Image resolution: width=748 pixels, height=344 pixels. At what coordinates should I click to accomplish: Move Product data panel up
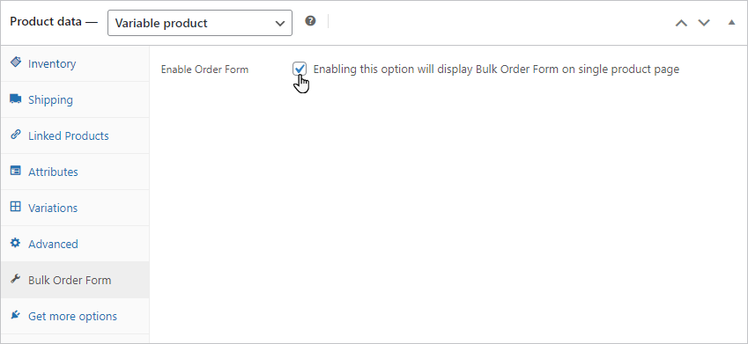[x=681, y=23]
